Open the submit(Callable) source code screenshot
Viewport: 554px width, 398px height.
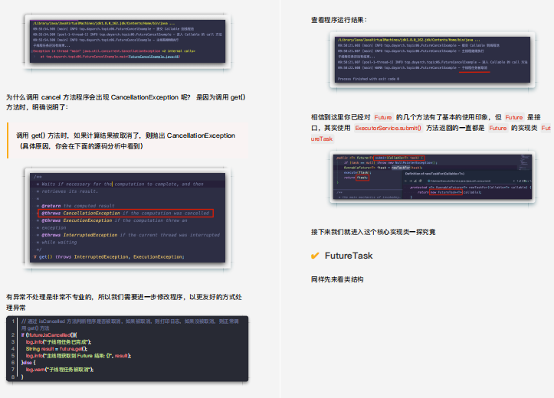click(x=432, y=177)
